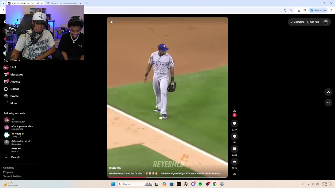Open the media control toolbar icon
Image resolution: width=335 pixels, height=188 pixels.
305,10
